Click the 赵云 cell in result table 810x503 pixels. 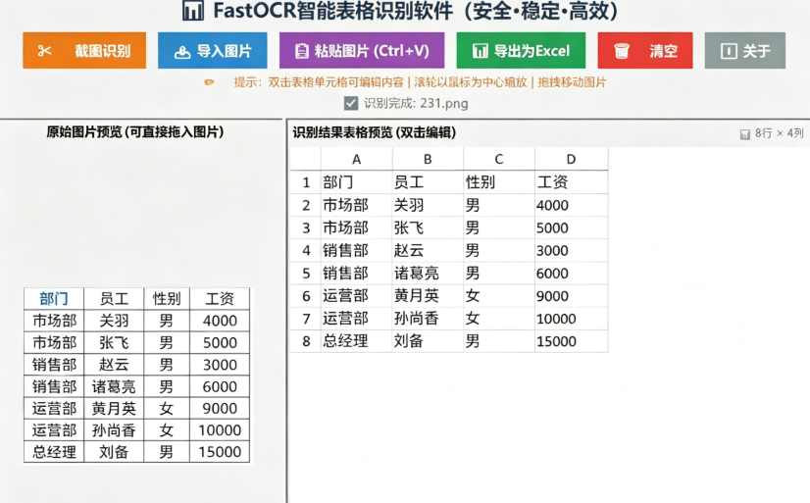[428, 250]
